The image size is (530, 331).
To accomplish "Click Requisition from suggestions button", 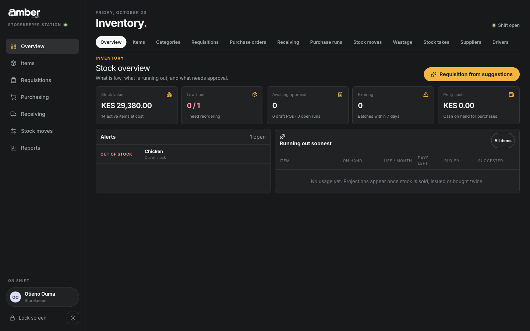I will pos(471,74).
